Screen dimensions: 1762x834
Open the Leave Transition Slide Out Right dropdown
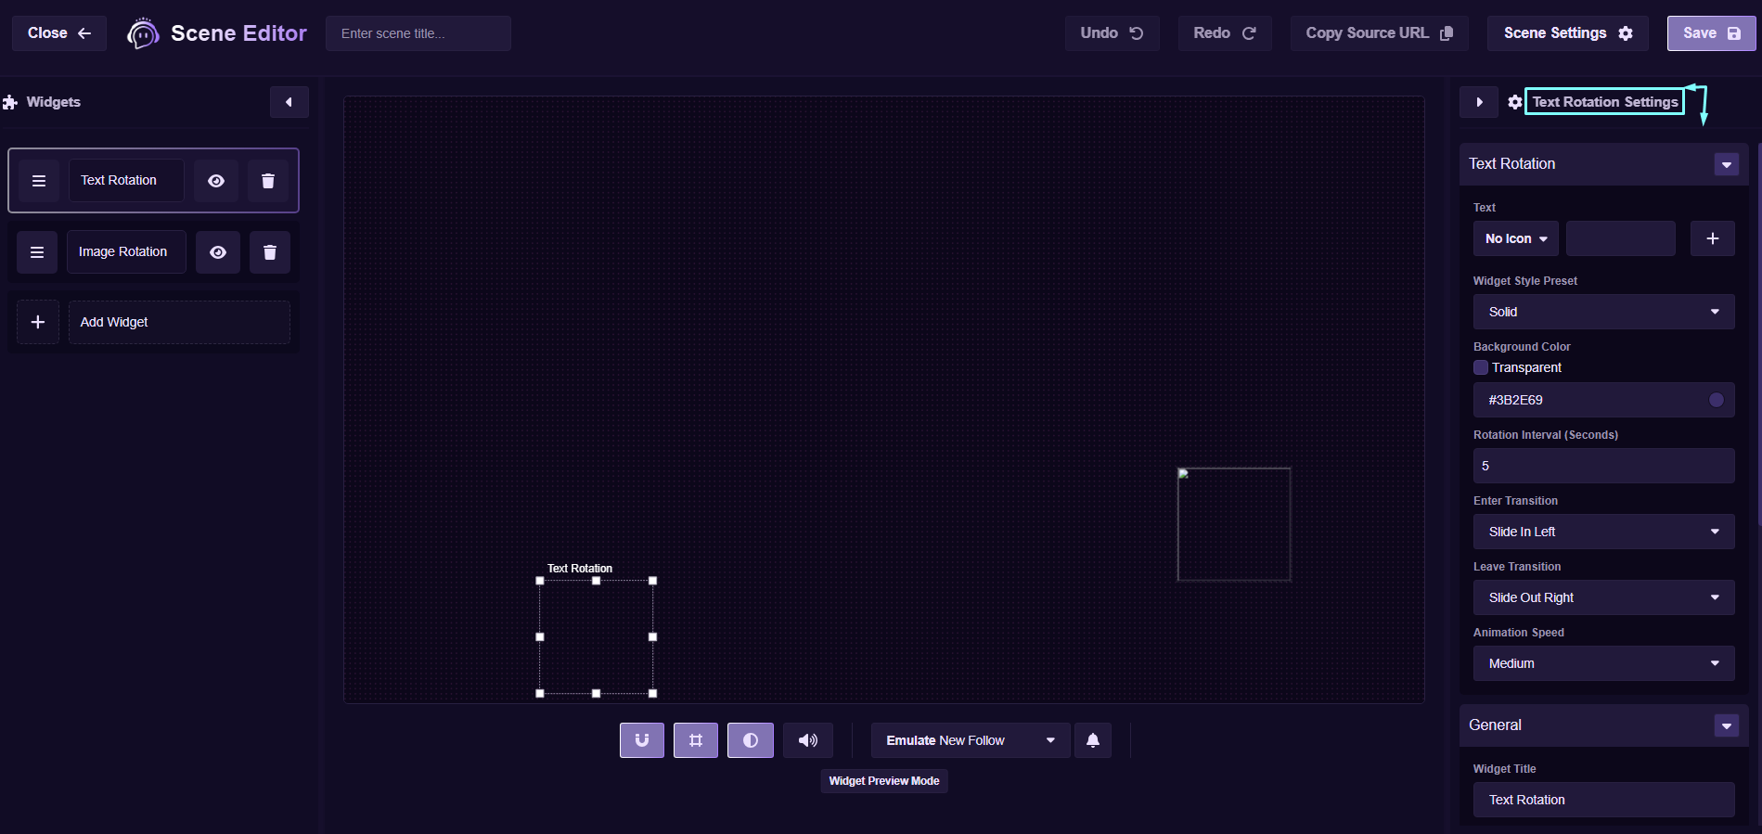[1604, 597]
